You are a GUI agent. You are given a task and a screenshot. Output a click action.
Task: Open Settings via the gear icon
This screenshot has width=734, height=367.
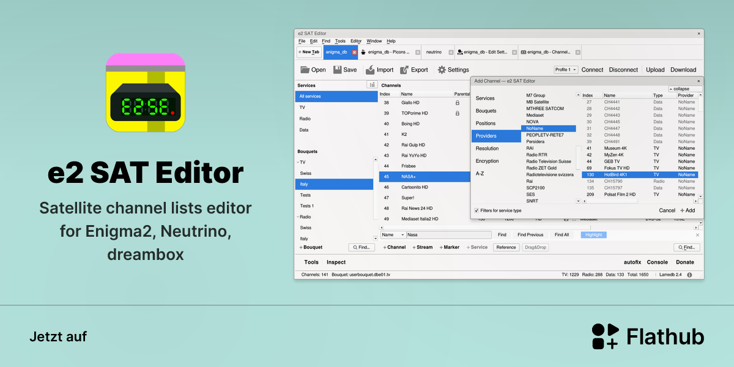pyautogui.click(x=442, y=70)
